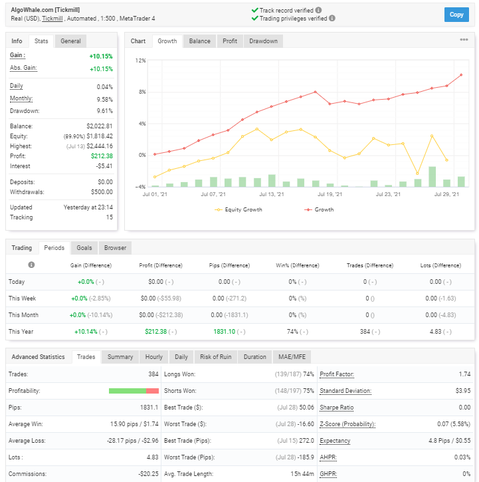479x482 pixels.
Task: Toggle the Equity Growth legend series
Action: [239, 209]
